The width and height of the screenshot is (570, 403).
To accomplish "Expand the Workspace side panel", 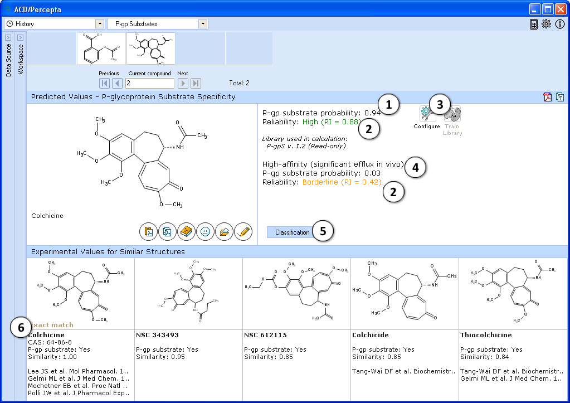I will click(20, 38).
